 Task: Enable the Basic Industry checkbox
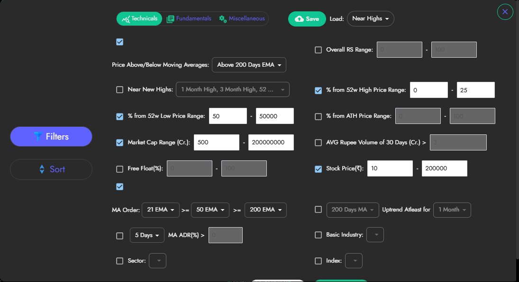click(318, 235)
